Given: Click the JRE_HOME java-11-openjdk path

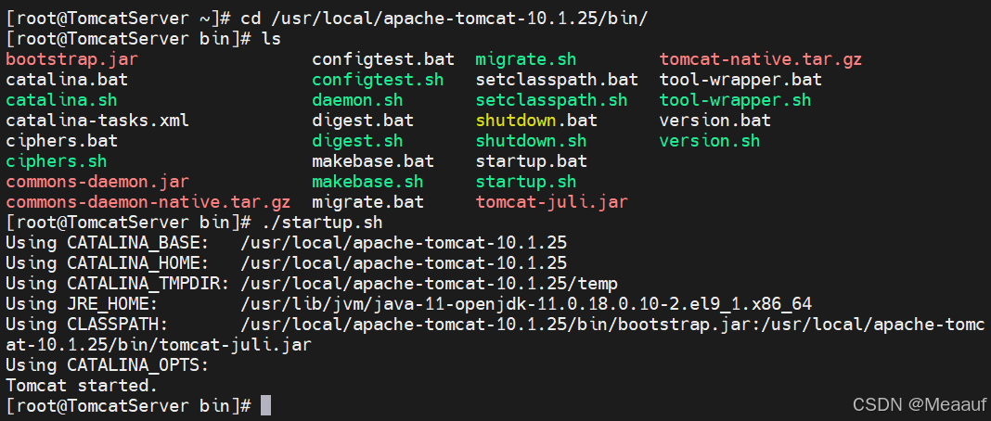Looking at the screenshot, I should point(526,304).
